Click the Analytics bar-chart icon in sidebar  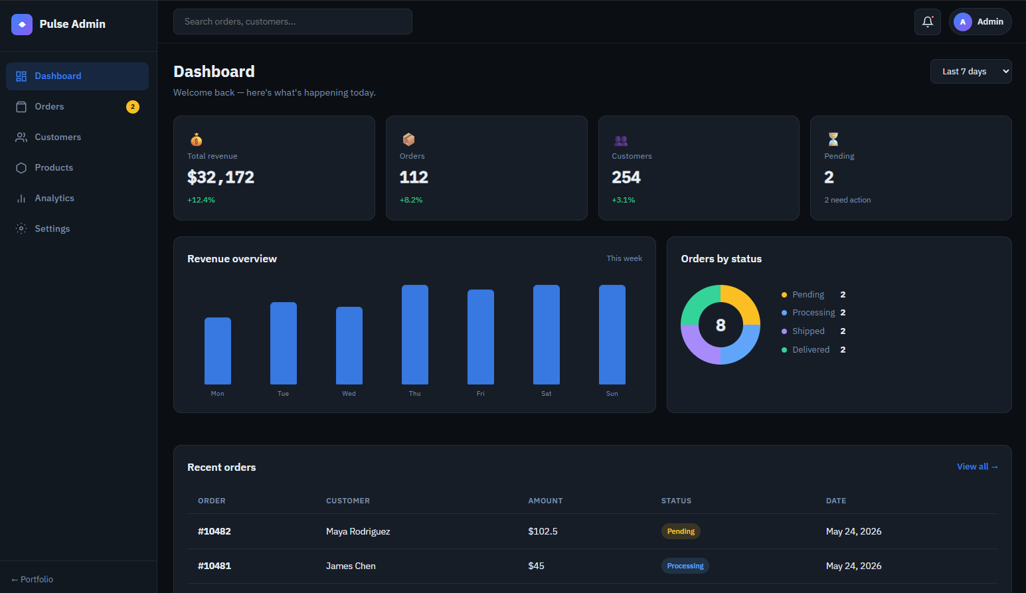[x=21, y=199]
